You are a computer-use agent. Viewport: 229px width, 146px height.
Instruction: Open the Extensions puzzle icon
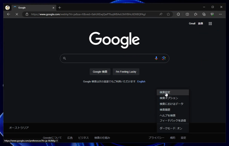pos(178,14)
